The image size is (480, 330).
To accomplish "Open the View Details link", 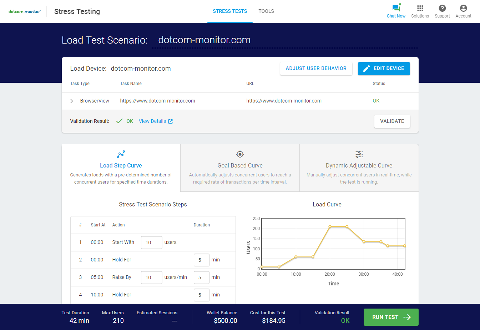I will coord(153,121).
